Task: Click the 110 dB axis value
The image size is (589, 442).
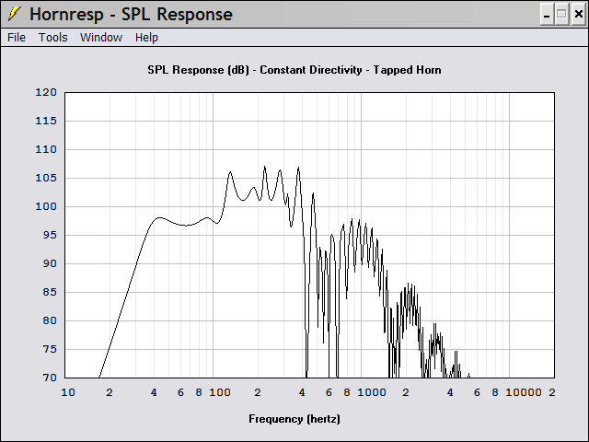Action: click(46, 149)
